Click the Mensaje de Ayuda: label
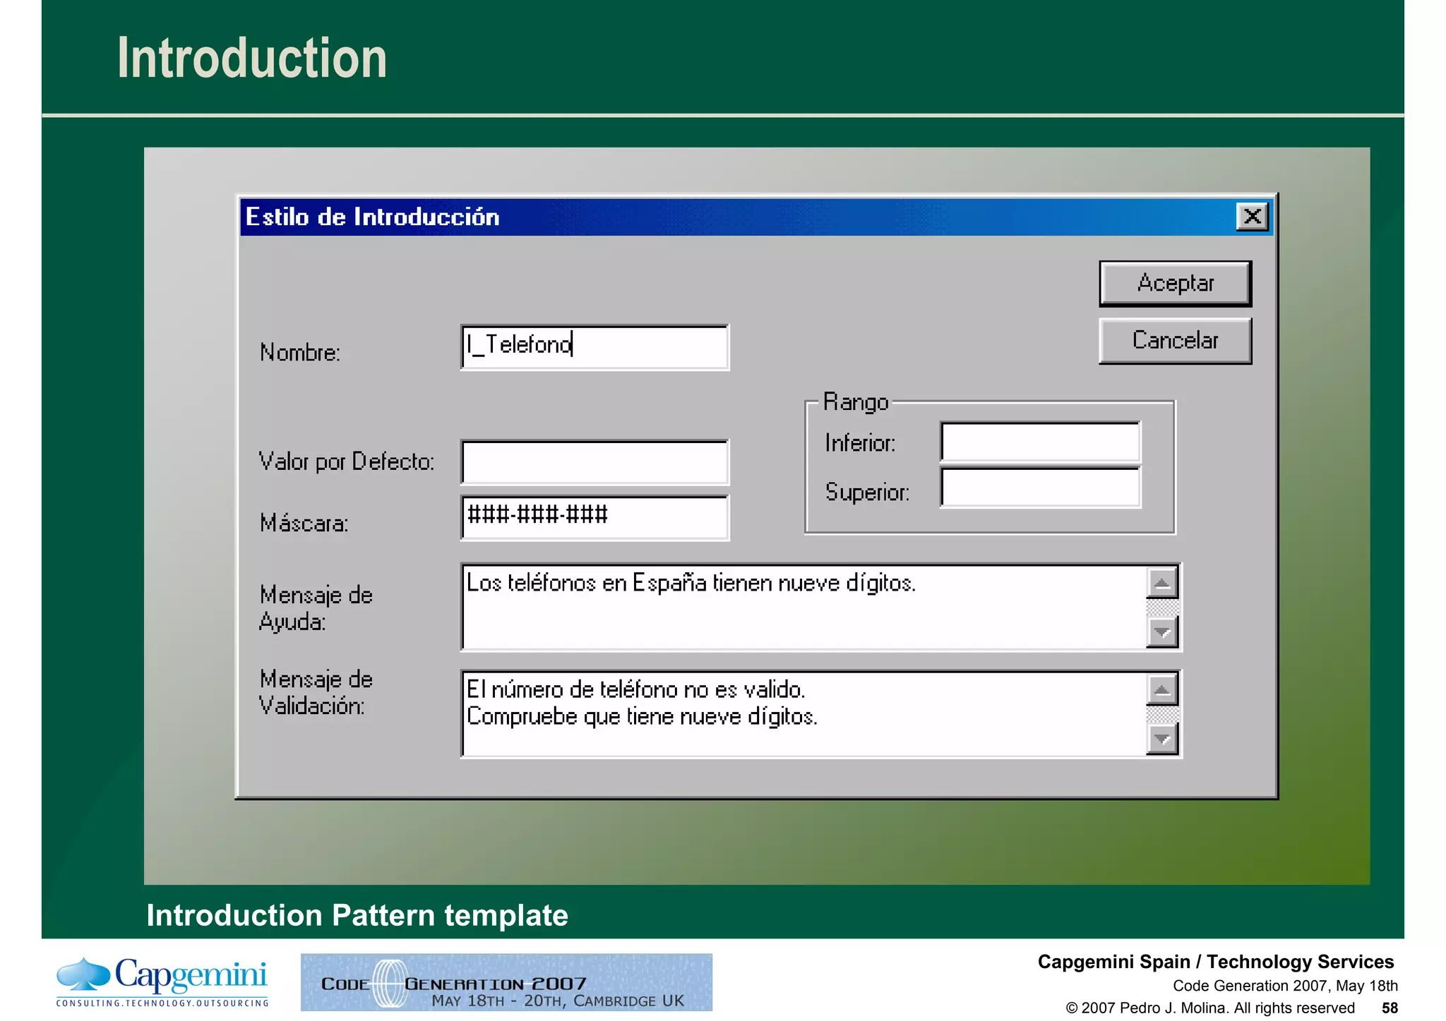 coord(316,608)
